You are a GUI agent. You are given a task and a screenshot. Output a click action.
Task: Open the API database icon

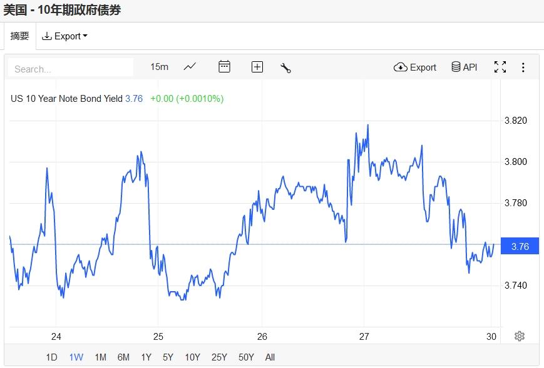pos(464,67)
